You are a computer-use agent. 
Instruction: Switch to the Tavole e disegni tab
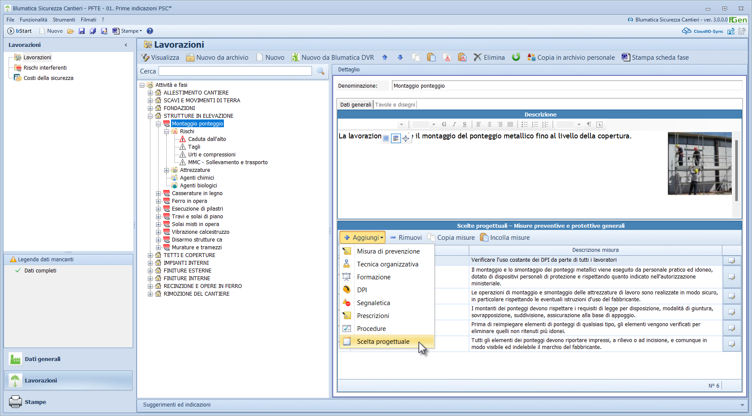[395, 105]
